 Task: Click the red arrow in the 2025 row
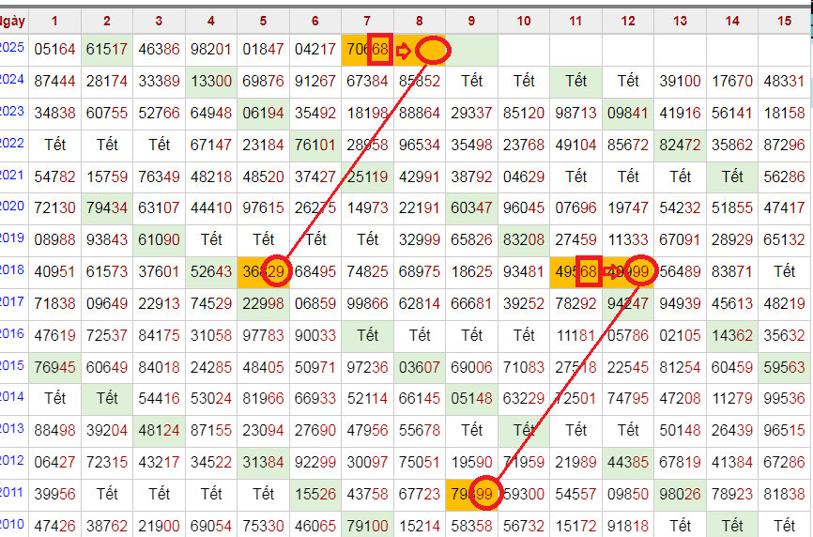coord(404,51)
